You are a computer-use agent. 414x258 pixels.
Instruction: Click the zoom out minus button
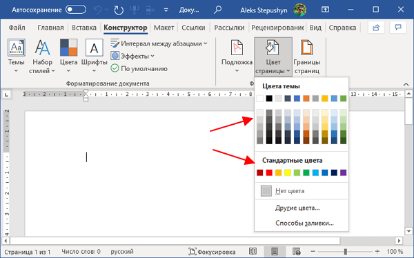coord(313,251)
